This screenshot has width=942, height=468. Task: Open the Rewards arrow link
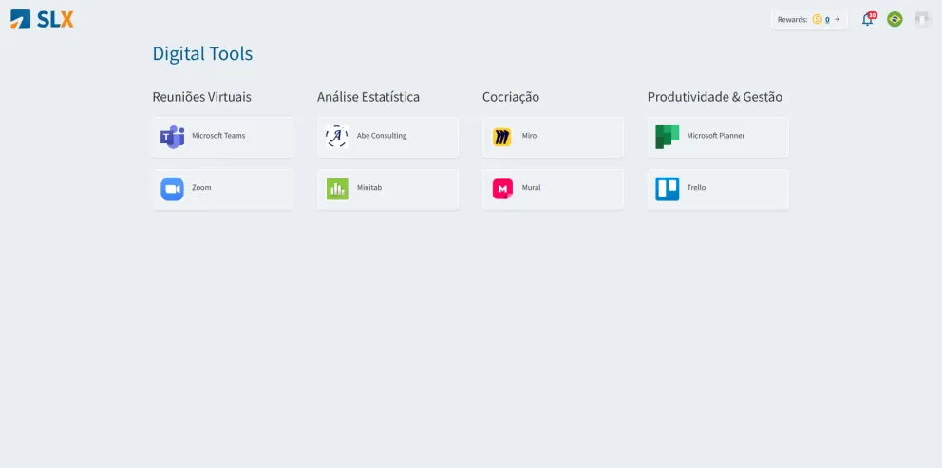point(838,19)
